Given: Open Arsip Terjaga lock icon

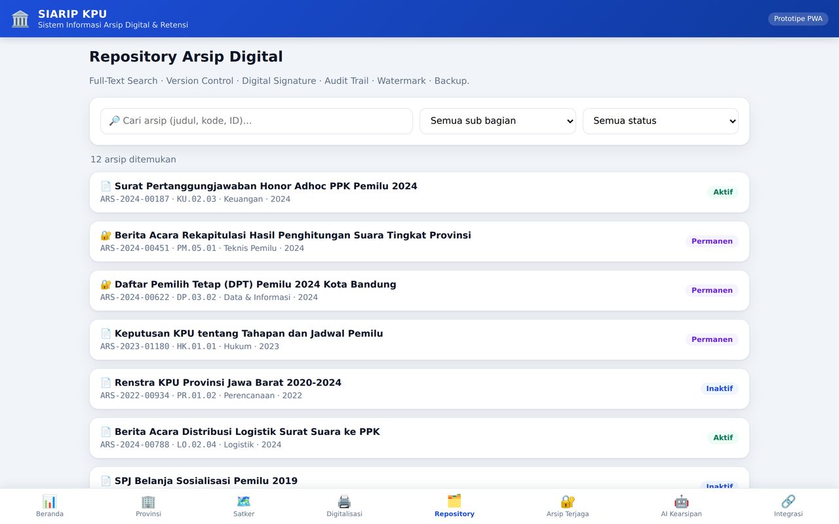Looking at the screenshot, I should point(568,502).
